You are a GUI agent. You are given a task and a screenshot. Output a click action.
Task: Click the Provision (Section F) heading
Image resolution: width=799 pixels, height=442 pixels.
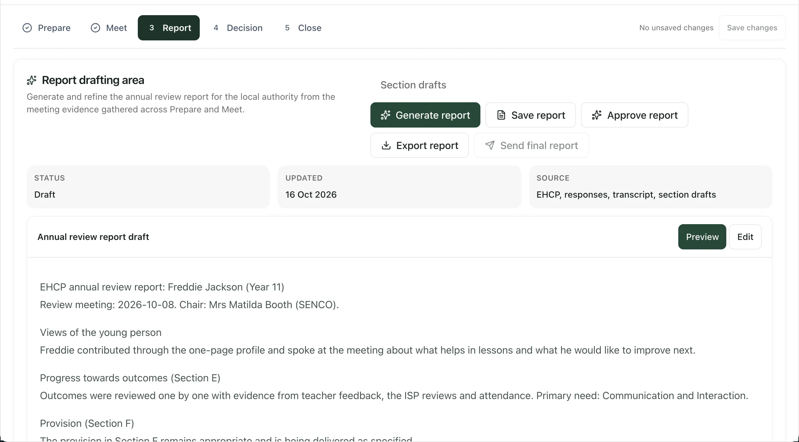coord(87,423)
